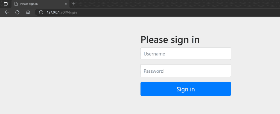Image resolution: width=280 pixels, height=114 pixels.
Task: Refresh the login page
Action: coord(17,12)
